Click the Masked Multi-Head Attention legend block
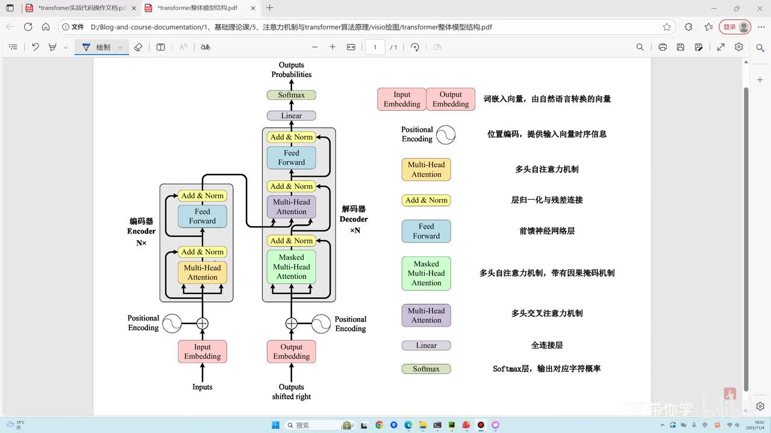The width and height of the screenshot is (771, 433). (426, 273)
